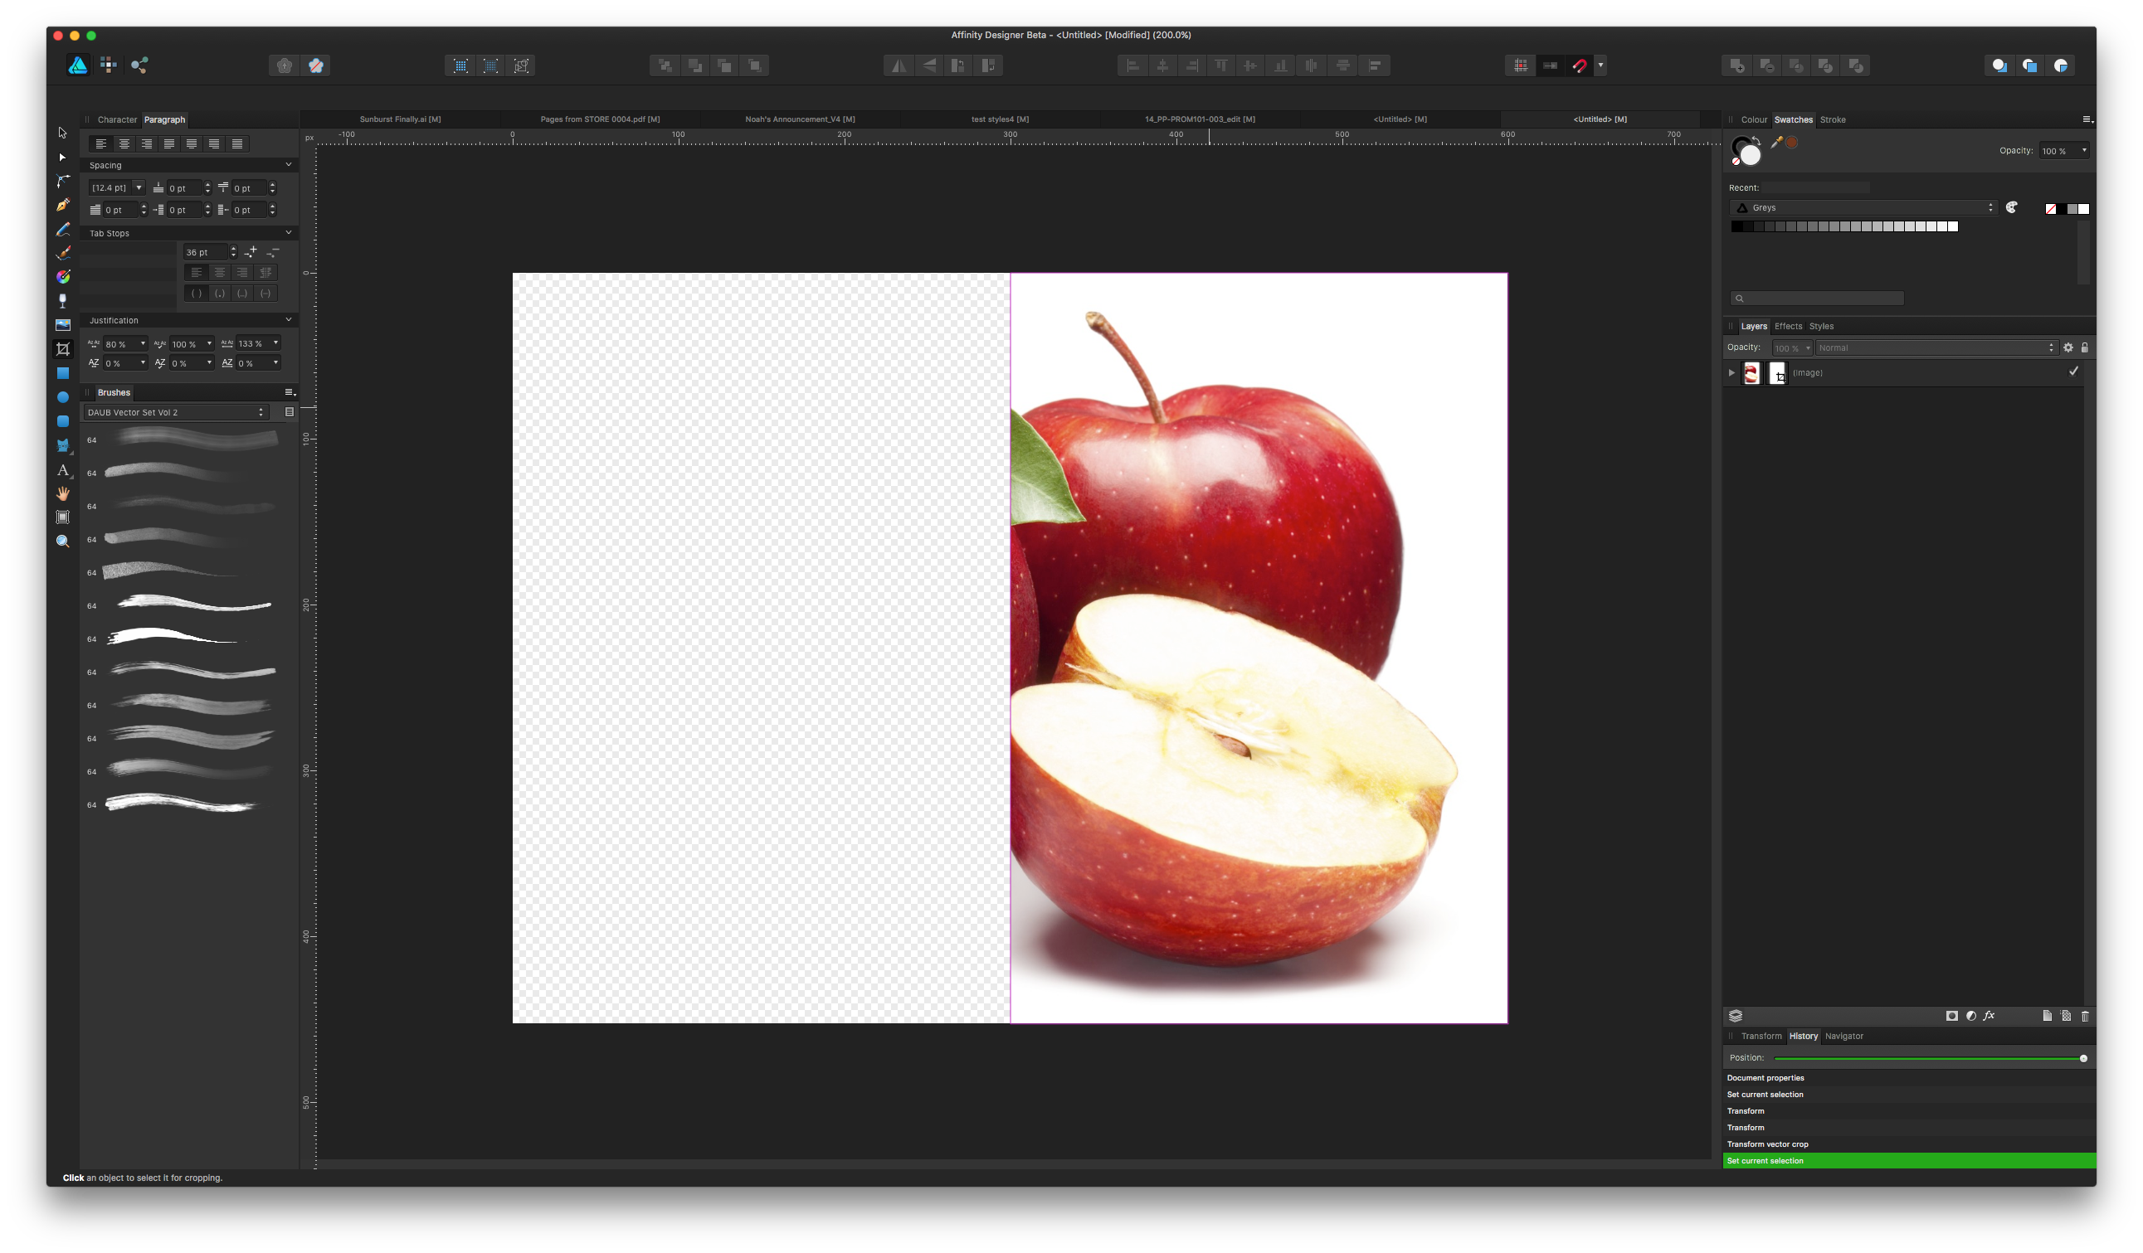Select the View hand tool

[x=62, y=493]
